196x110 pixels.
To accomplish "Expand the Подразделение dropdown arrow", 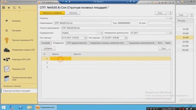I will (x=99, y=33).
